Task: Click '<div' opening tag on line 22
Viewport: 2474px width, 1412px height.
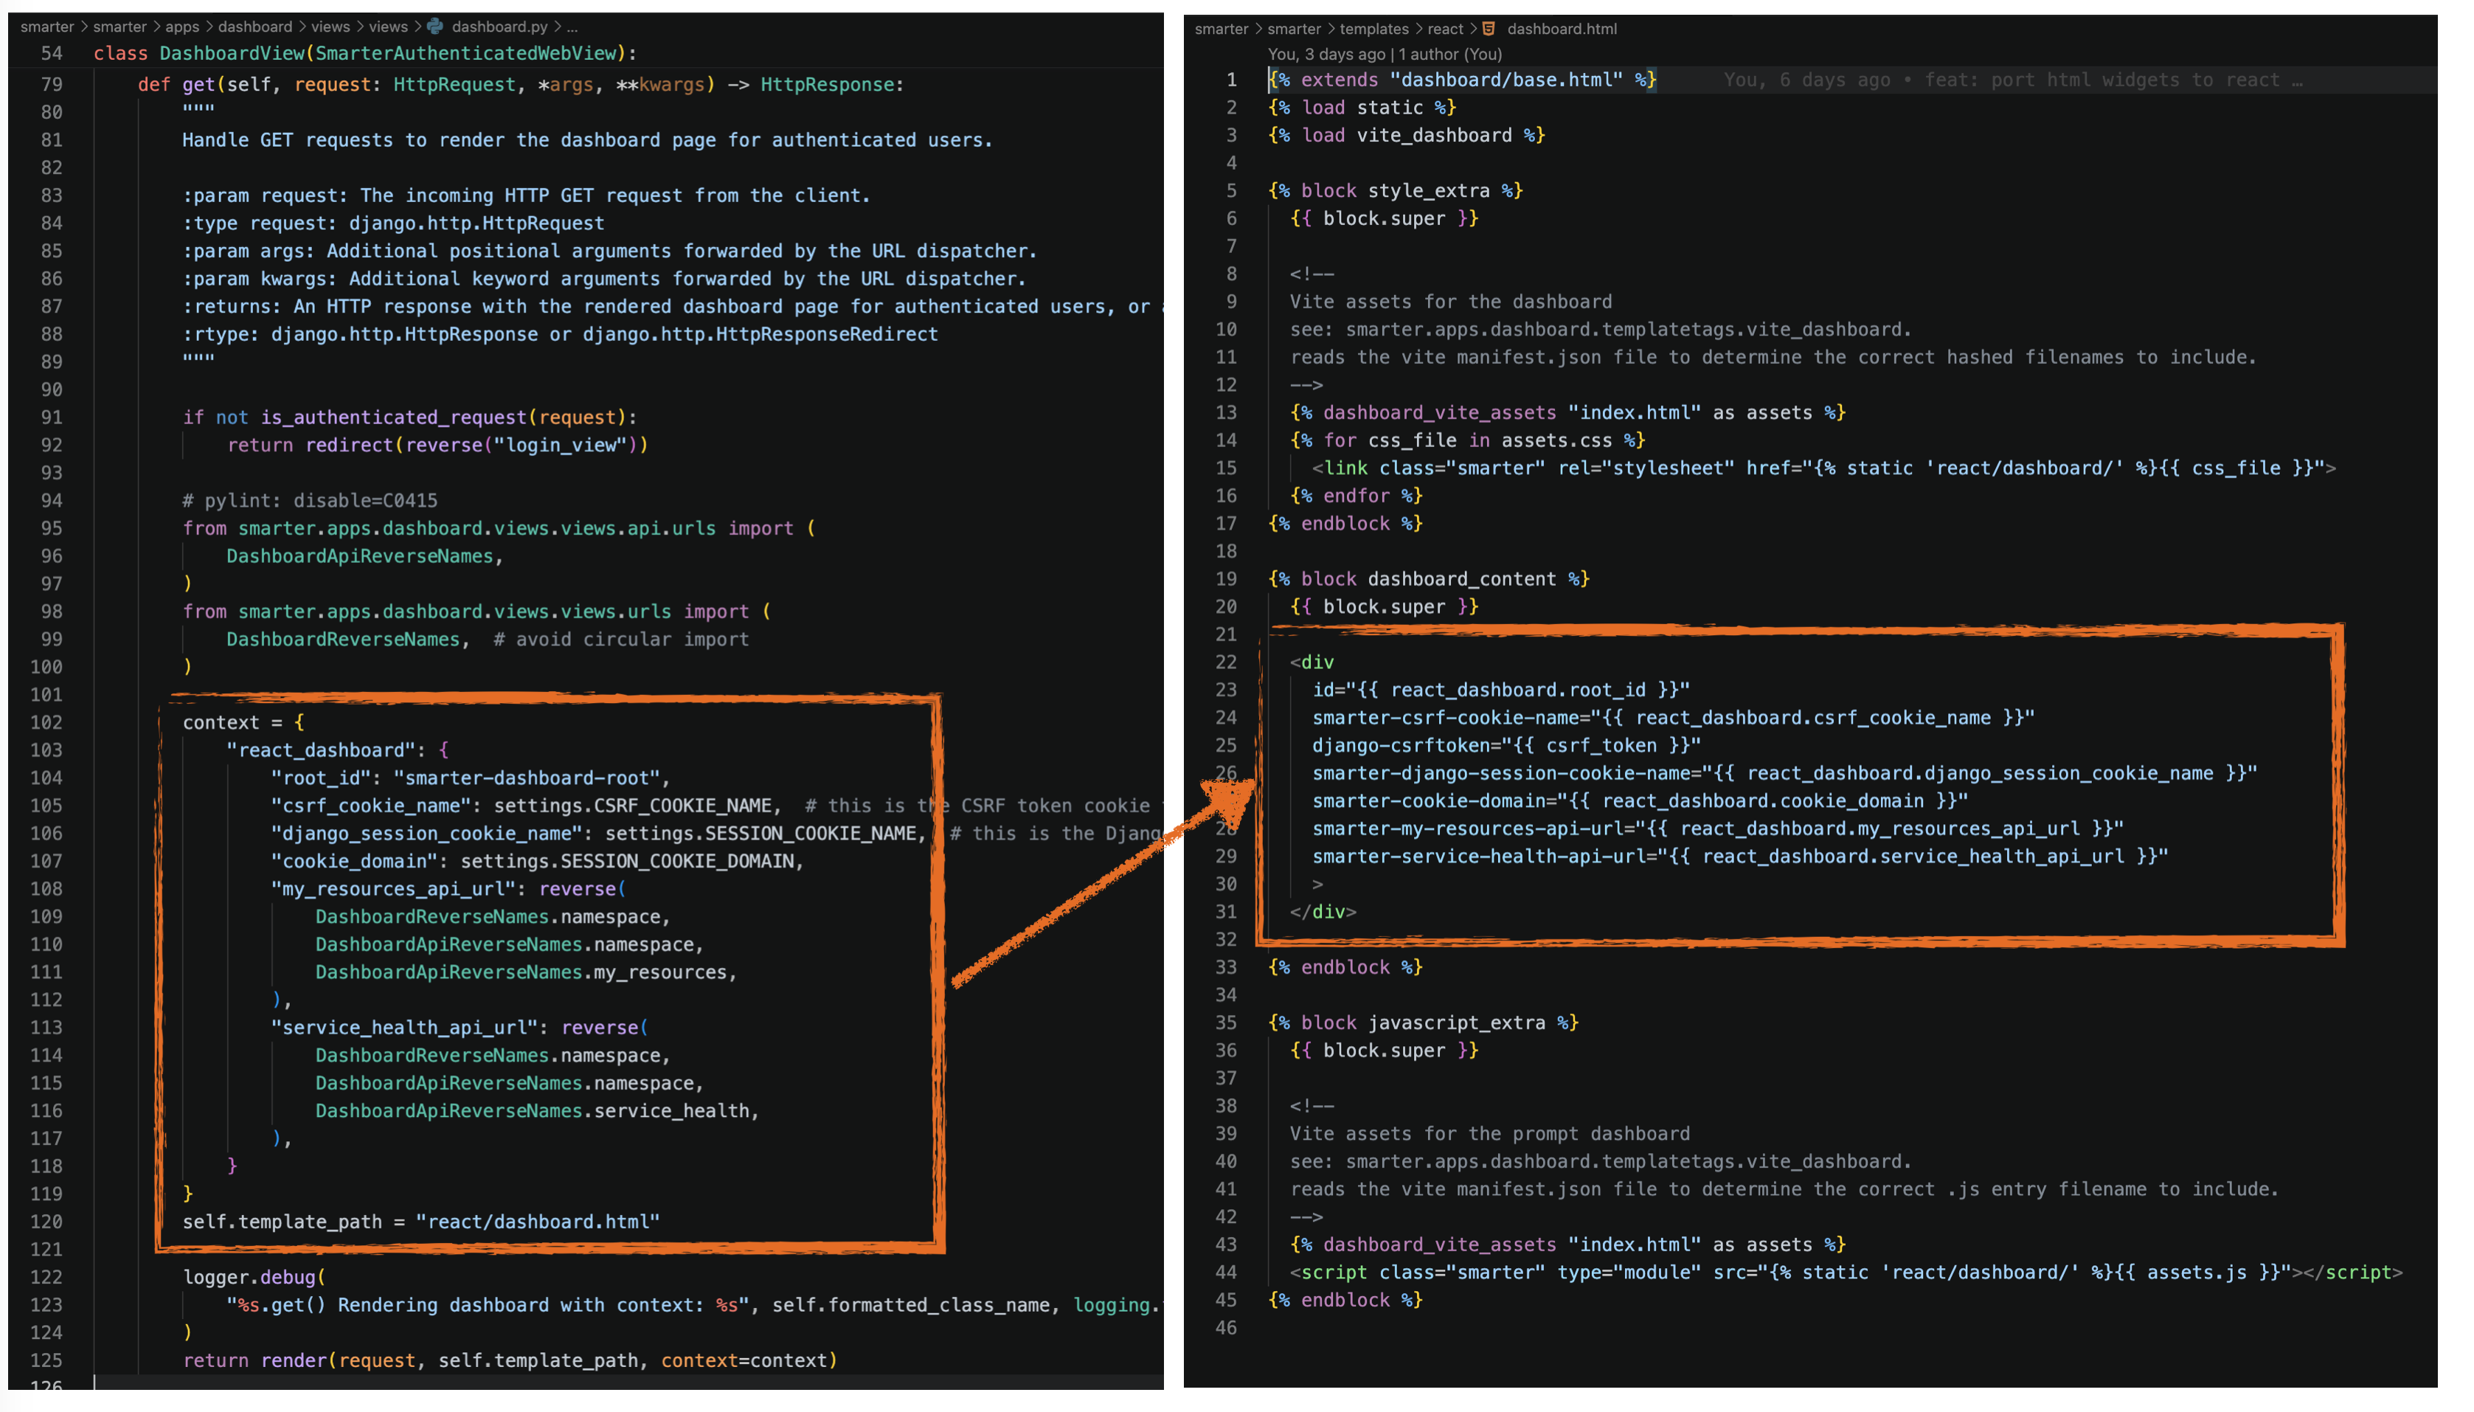Action: [1312, 662]
